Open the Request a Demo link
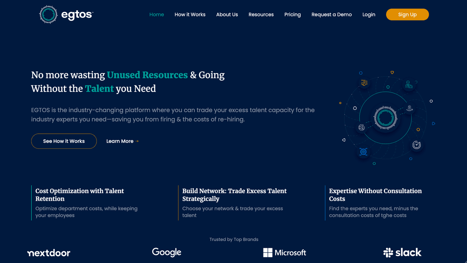 point(332,14)
